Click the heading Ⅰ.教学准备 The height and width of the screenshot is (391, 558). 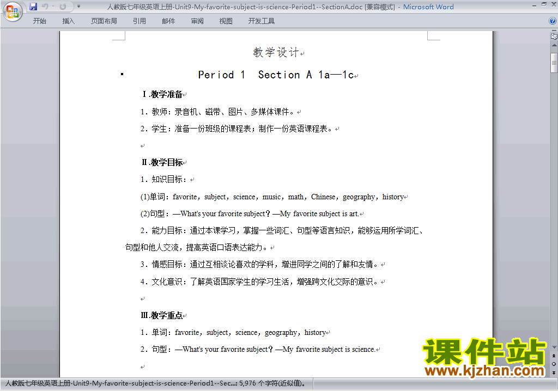163,94
